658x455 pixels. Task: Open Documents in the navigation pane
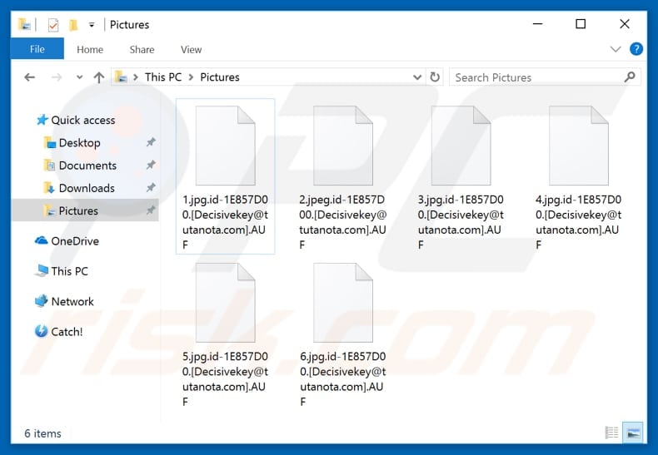pos(87,166)
